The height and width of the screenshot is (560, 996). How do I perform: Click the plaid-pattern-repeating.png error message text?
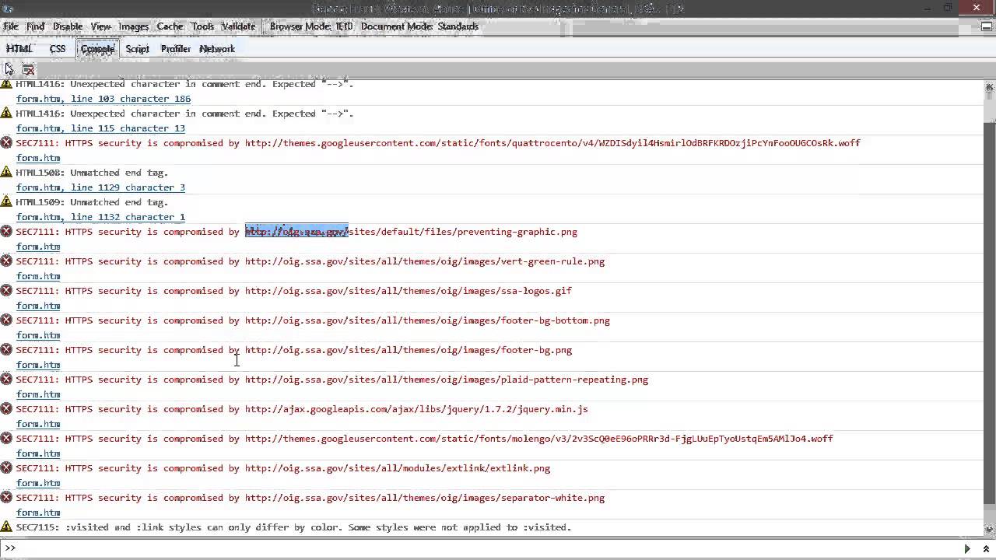[x=332, y=380]
